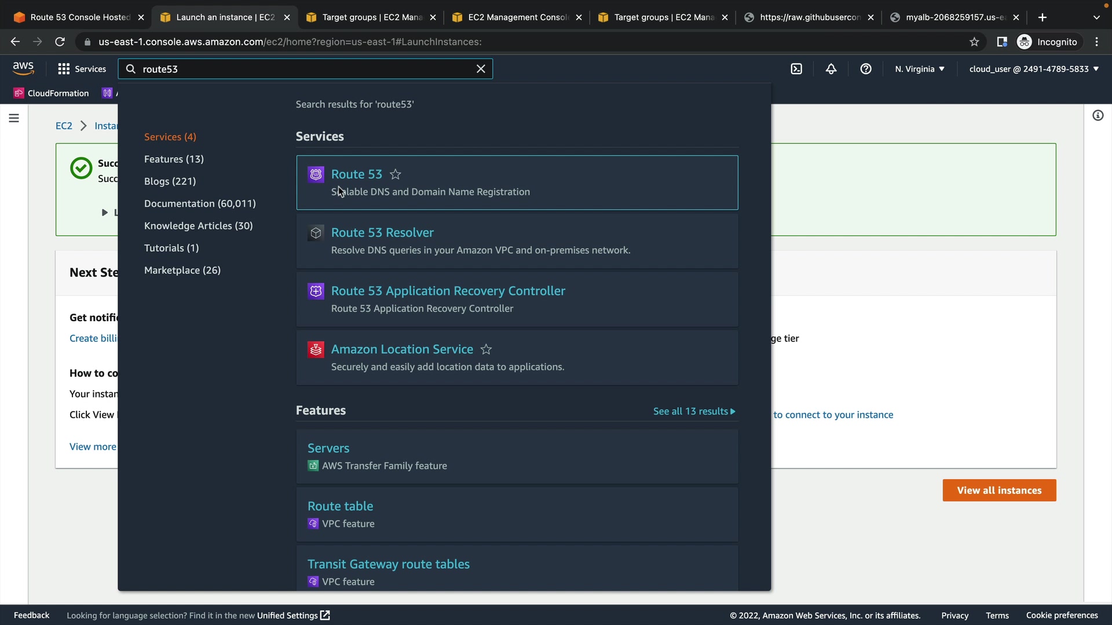Viewport: 1112px width, 625px height.
Task: Click the View all instances button
Action: [x=999, y=490]
